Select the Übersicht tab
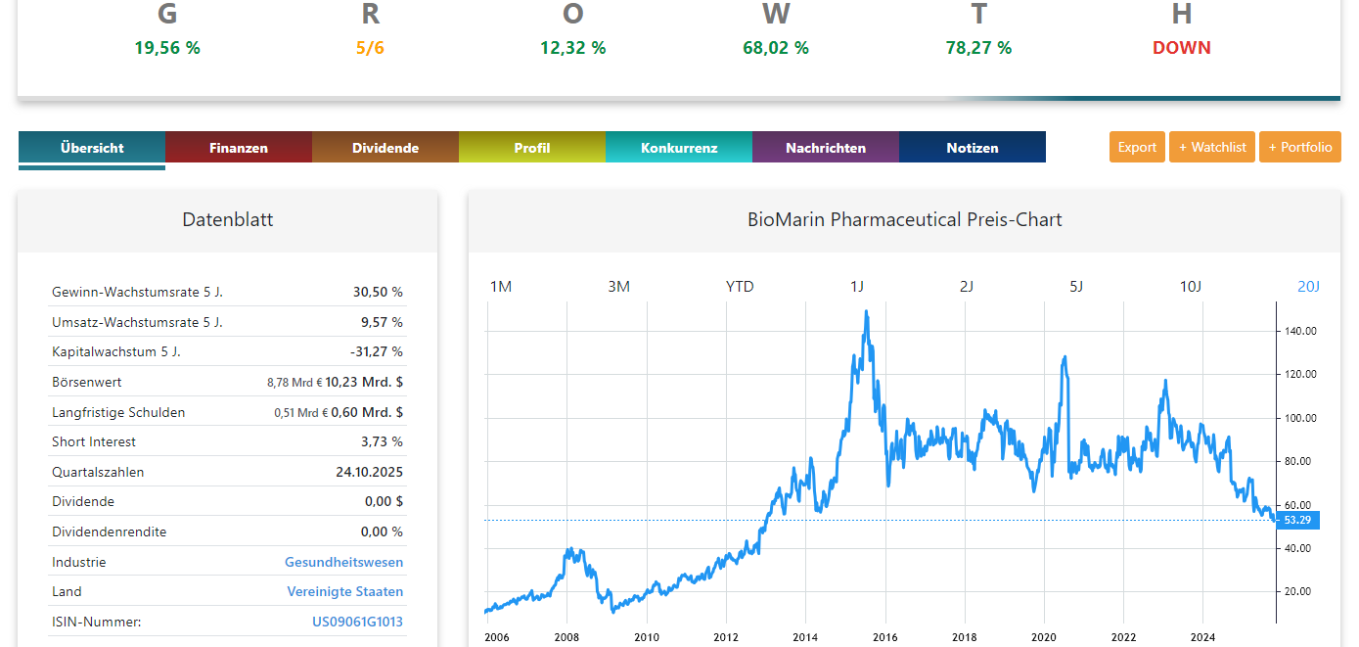Viewport: 1359px width, 647px height. click(x=92, y=148)
